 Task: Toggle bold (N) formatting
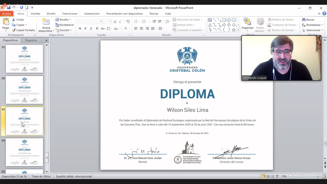tap(80, 28)
